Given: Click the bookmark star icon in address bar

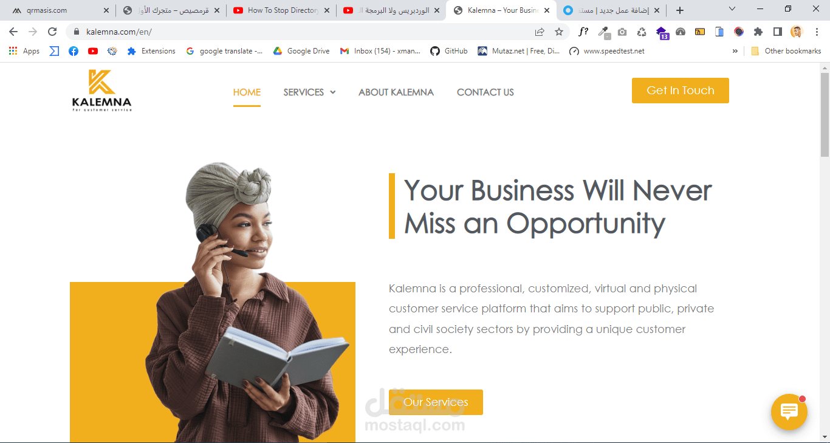Looking at the screenshot, I should [x=559, y=32].
